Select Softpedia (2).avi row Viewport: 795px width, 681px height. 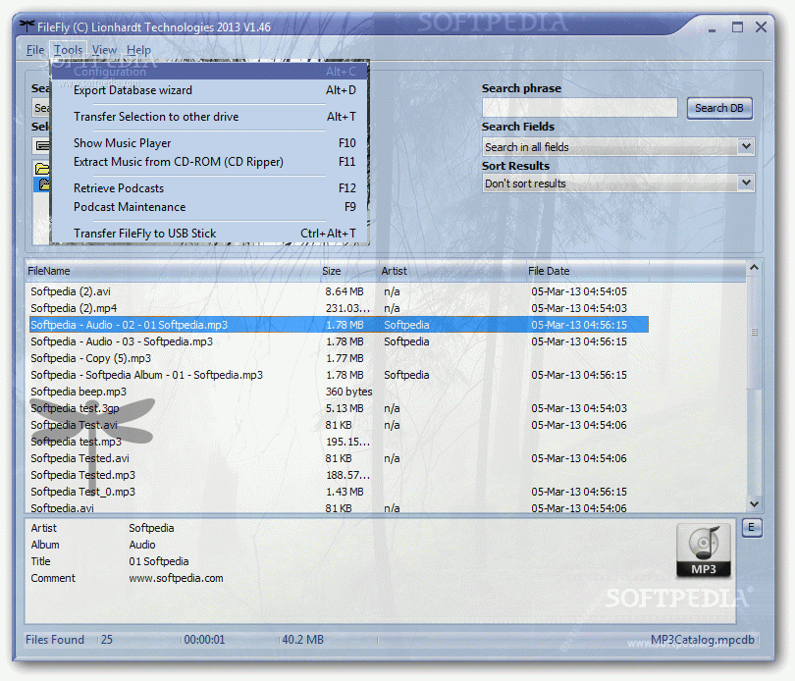pos(339,291)
